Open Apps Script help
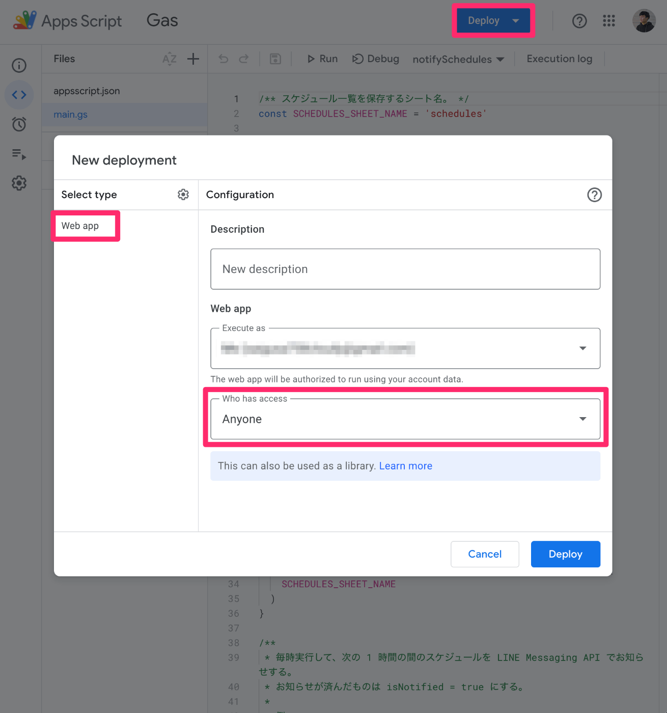The image size is (667, 713). [579, 21]
